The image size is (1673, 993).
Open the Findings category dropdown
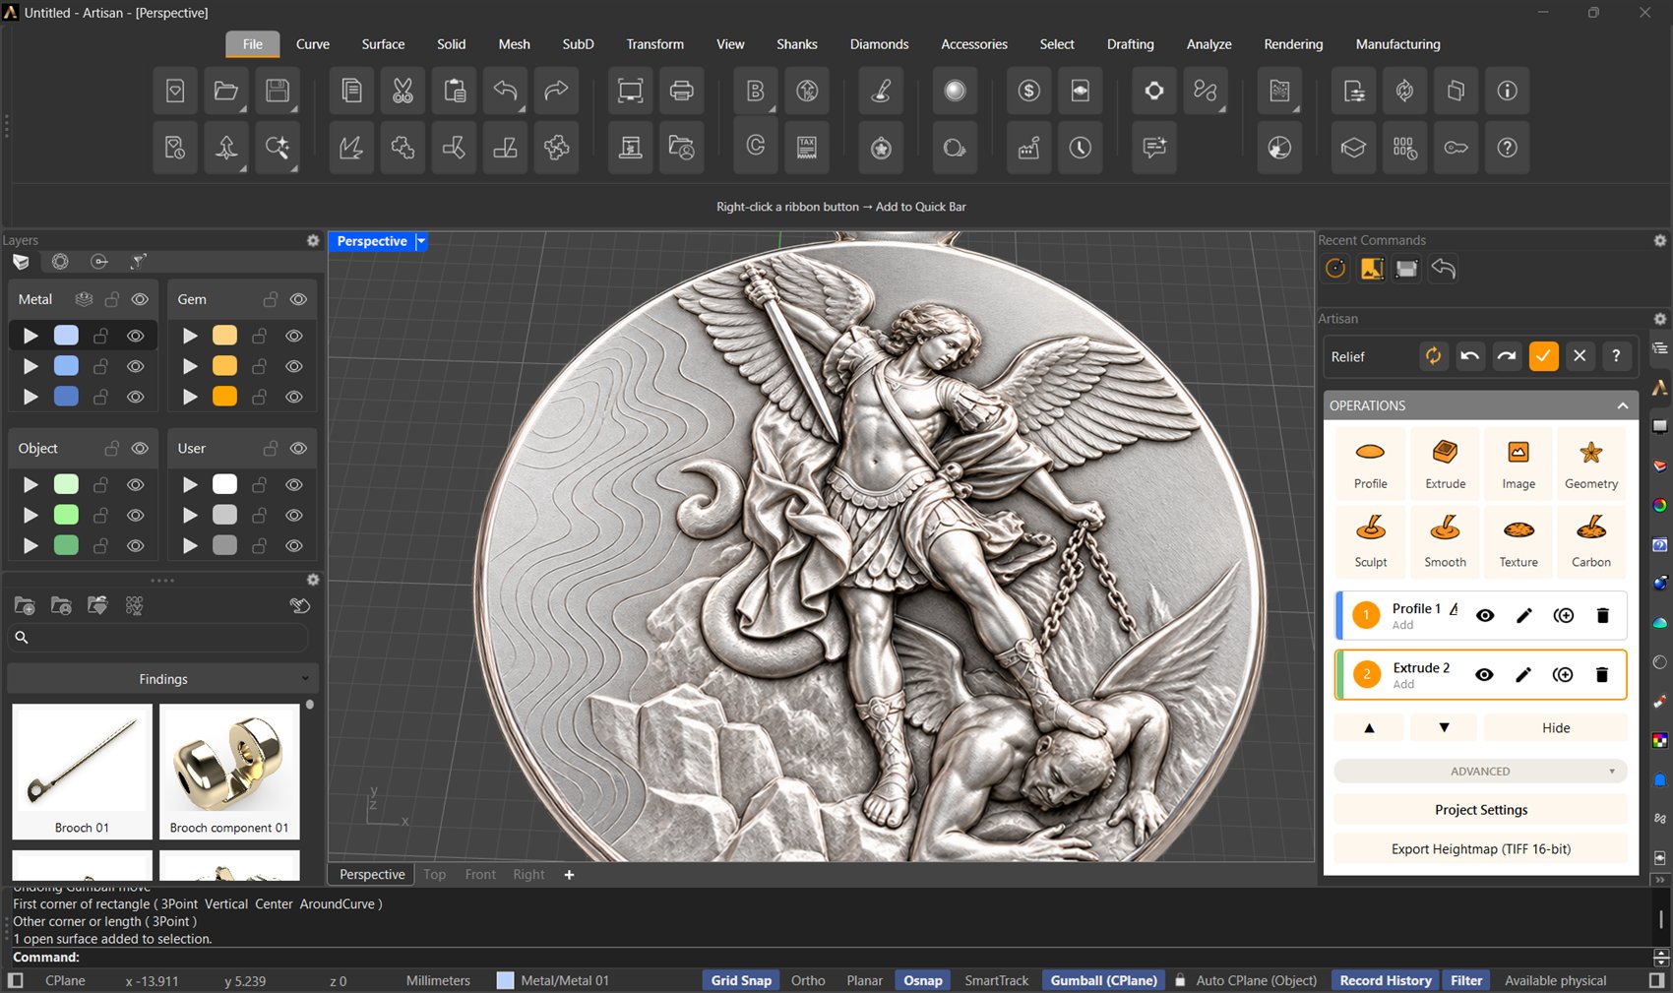(x=162, y=679)
